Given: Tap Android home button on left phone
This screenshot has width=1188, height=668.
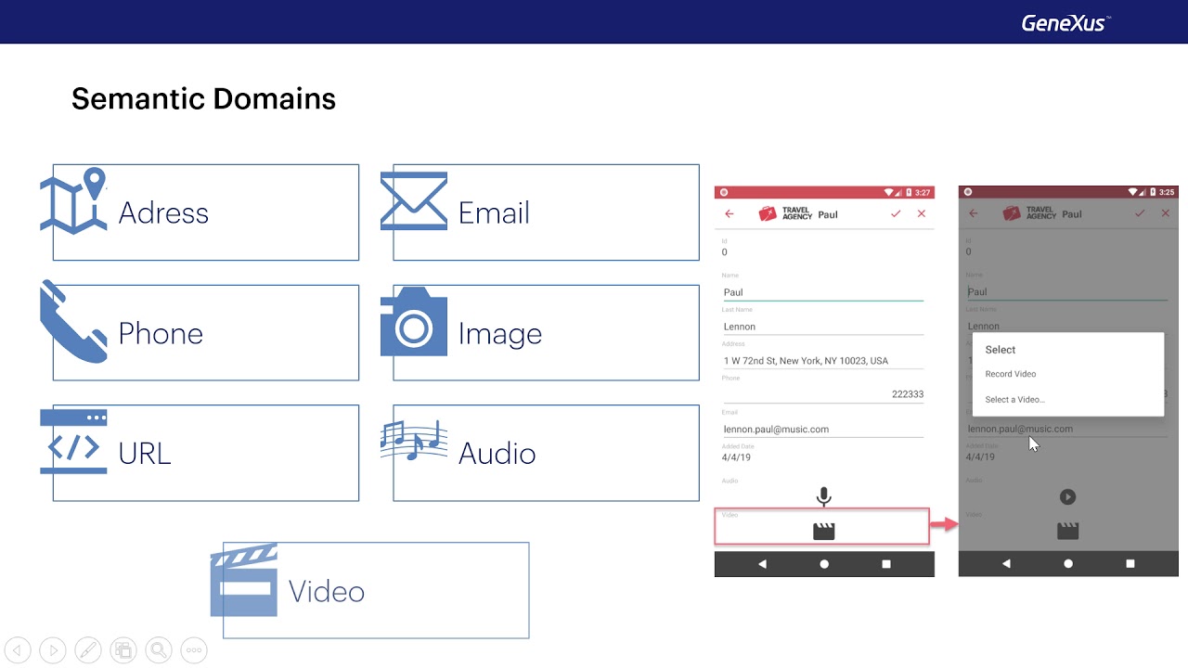Looking at the screenshot, I should click(x=824, y=564).
